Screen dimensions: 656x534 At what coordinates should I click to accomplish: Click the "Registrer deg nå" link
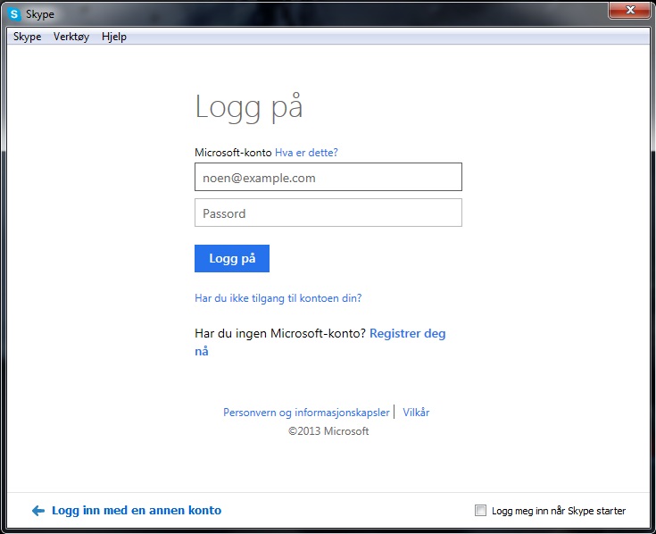408,334
